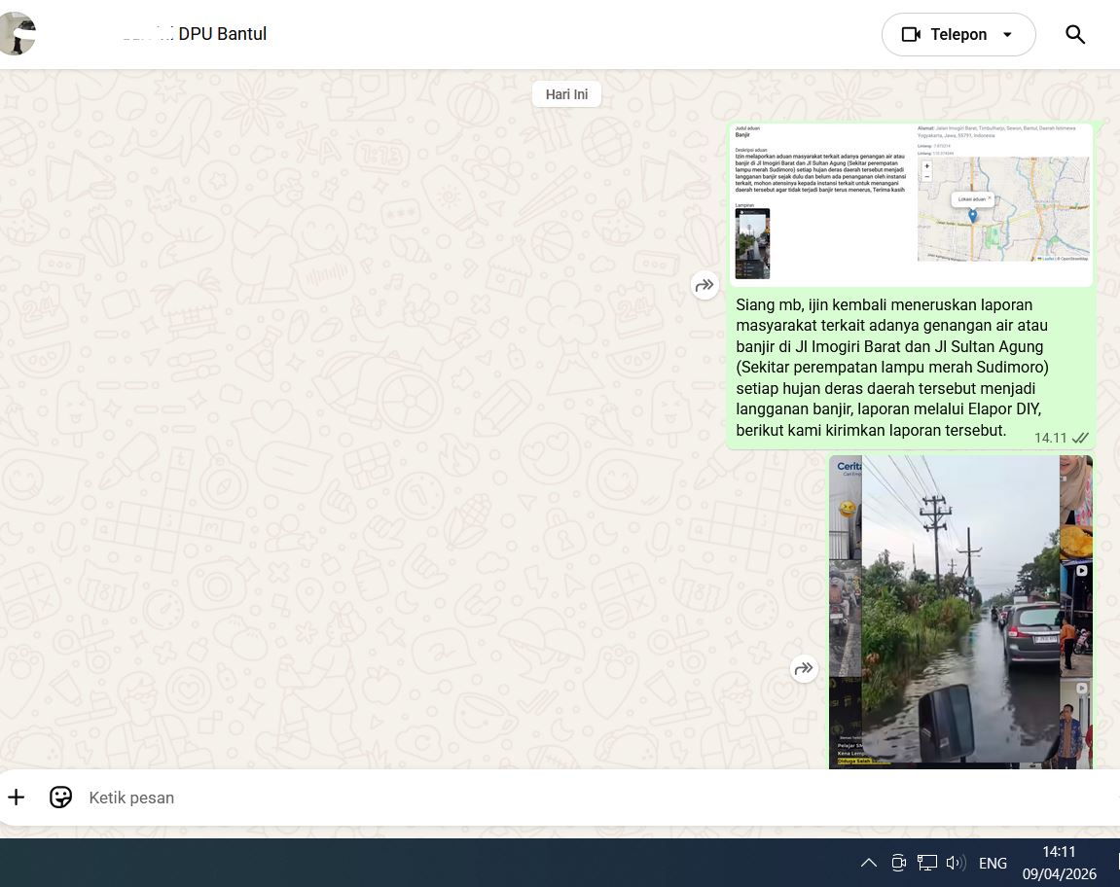Open the plus attachment menu
The width and height of the screenshot is (1120, 887).
tap(17, 798)
